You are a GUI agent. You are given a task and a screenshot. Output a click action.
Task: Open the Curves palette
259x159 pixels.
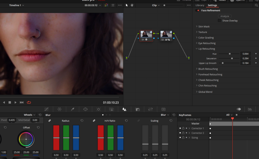click(47, 109)
